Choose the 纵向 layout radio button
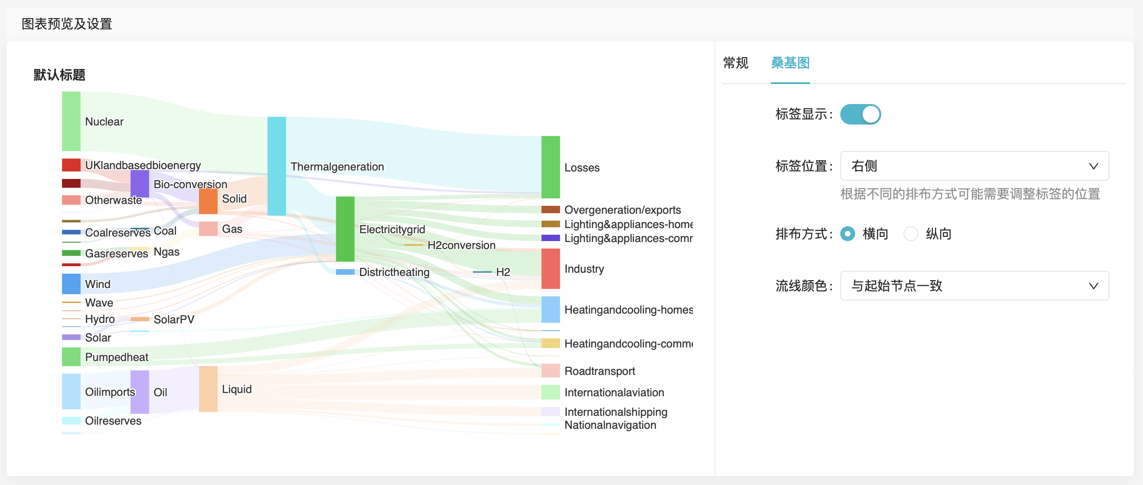Image resolution: width=1143 pixels, height=485 pixels. click(x=910, y=234)
